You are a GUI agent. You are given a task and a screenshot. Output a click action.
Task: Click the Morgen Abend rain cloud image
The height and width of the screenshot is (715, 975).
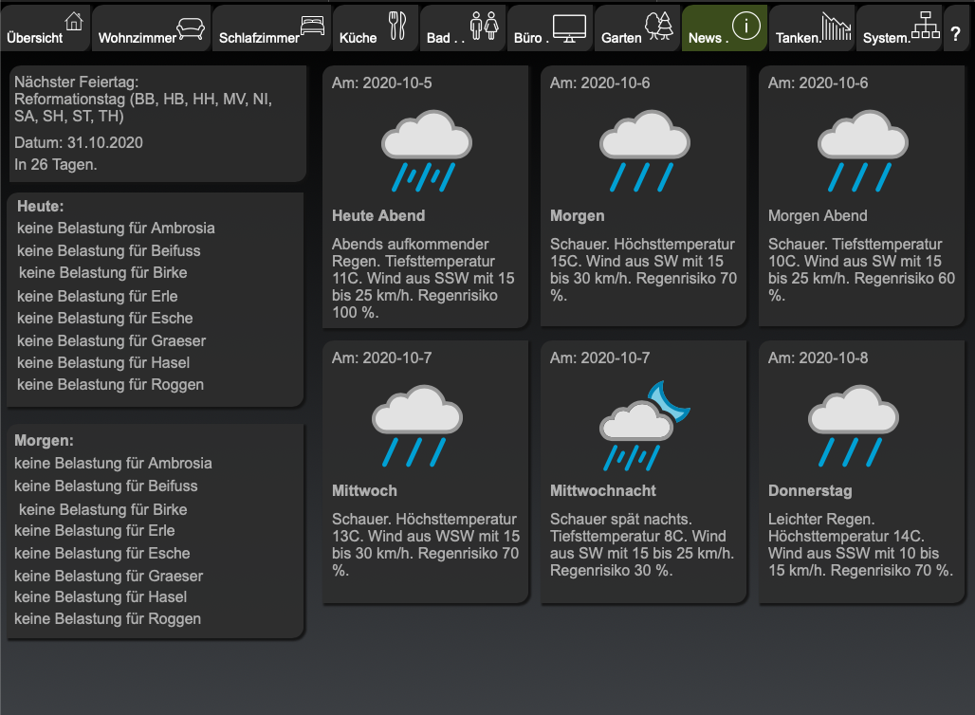pyautogui.click(x=861, y=149)
